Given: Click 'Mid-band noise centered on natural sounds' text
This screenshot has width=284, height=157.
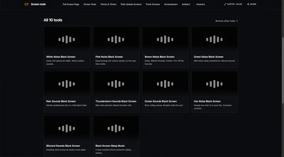Looking at the screenshot, I should pyautogui.click(x=214, y=61).
